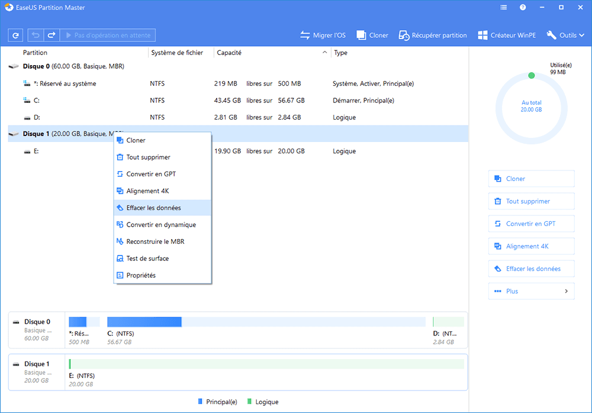Select the Migrer l'OS tool
The image size is (592, 413).
(323, 35)
